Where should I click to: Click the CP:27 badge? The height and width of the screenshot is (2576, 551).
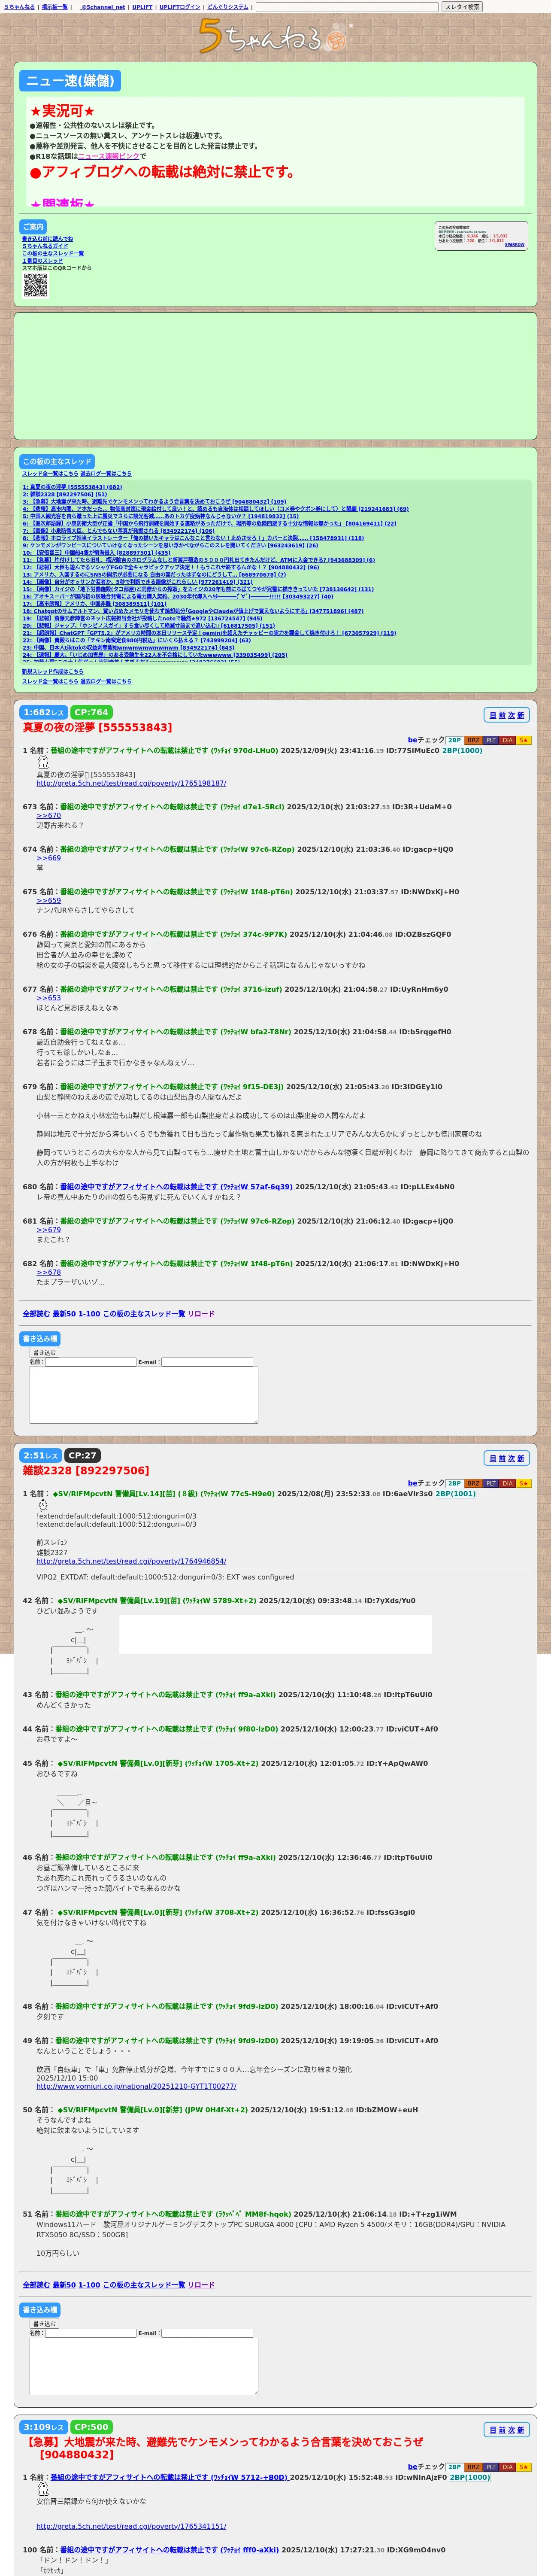pos(83,1455)
